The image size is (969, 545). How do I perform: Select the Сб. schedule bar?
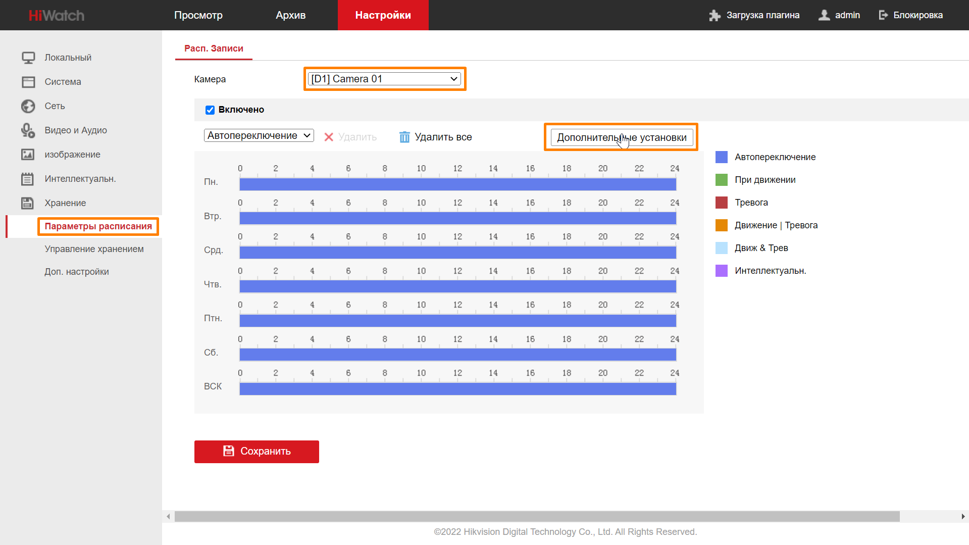[x=457, y=355]
